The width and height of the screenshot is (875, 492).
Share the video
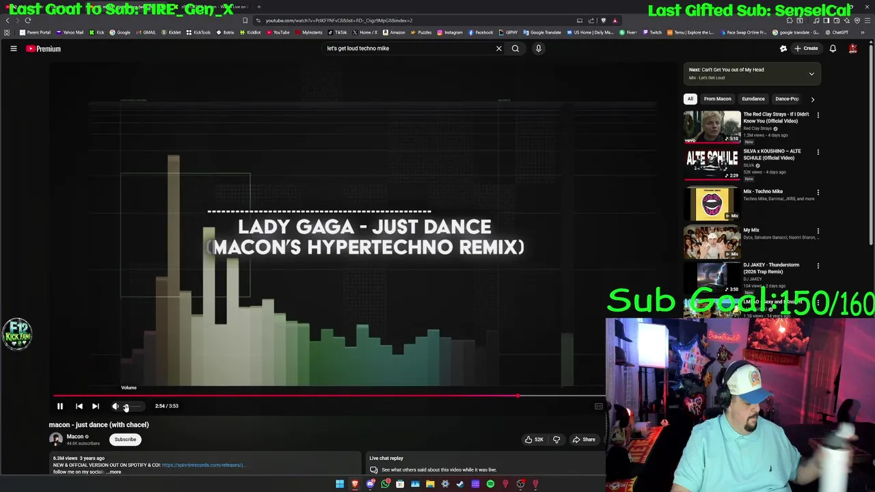(x=584, y=439)
